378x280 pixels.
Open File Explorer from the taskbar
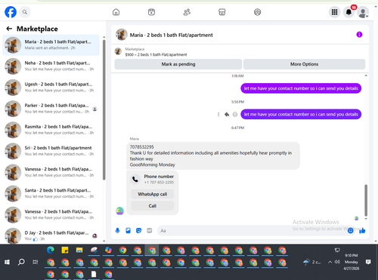click(79, 250)
